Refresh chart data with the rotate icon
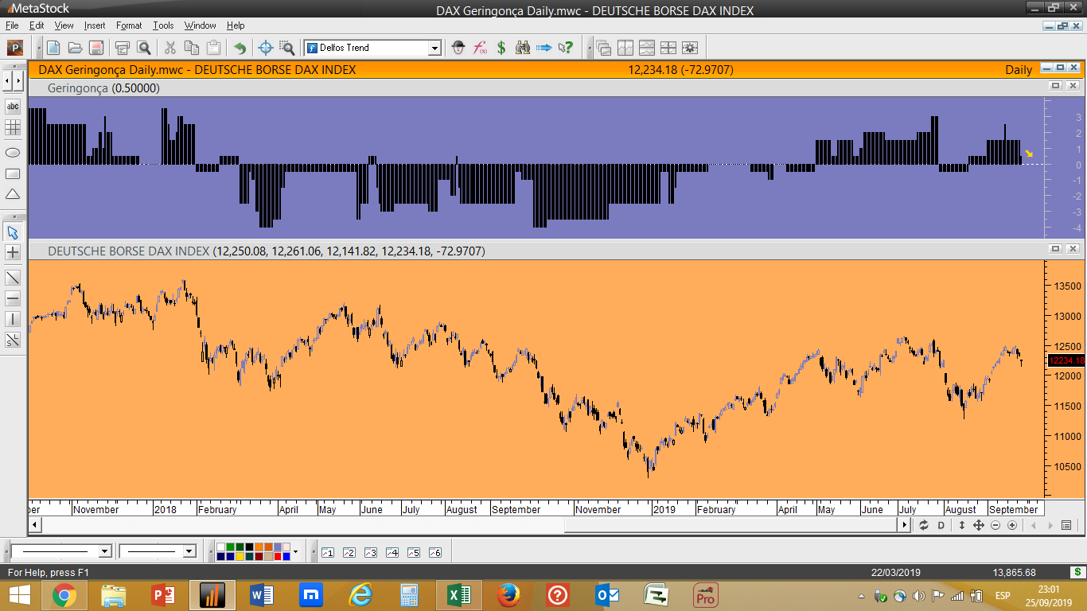The image size is (1087, 611). (x=924, y=525)
